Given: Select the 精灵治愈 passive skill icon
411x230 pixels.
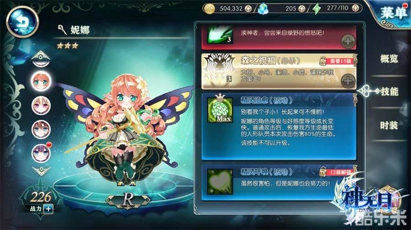Looking at the screenshot, I should (220, 110).
